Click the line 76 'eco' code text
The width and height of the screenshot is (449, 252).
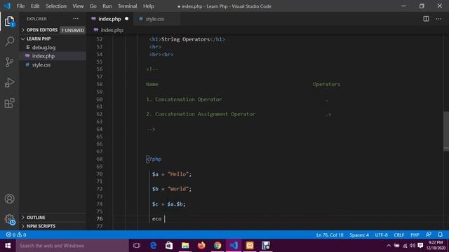click(156, 219)
